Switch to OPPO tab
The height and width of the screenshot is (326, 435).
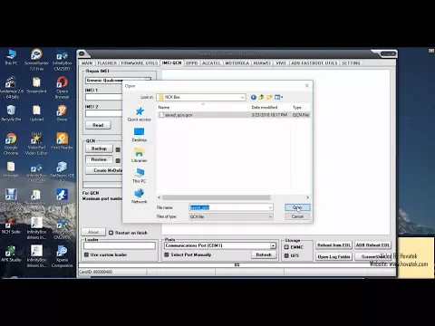click(x=191, y=63)
